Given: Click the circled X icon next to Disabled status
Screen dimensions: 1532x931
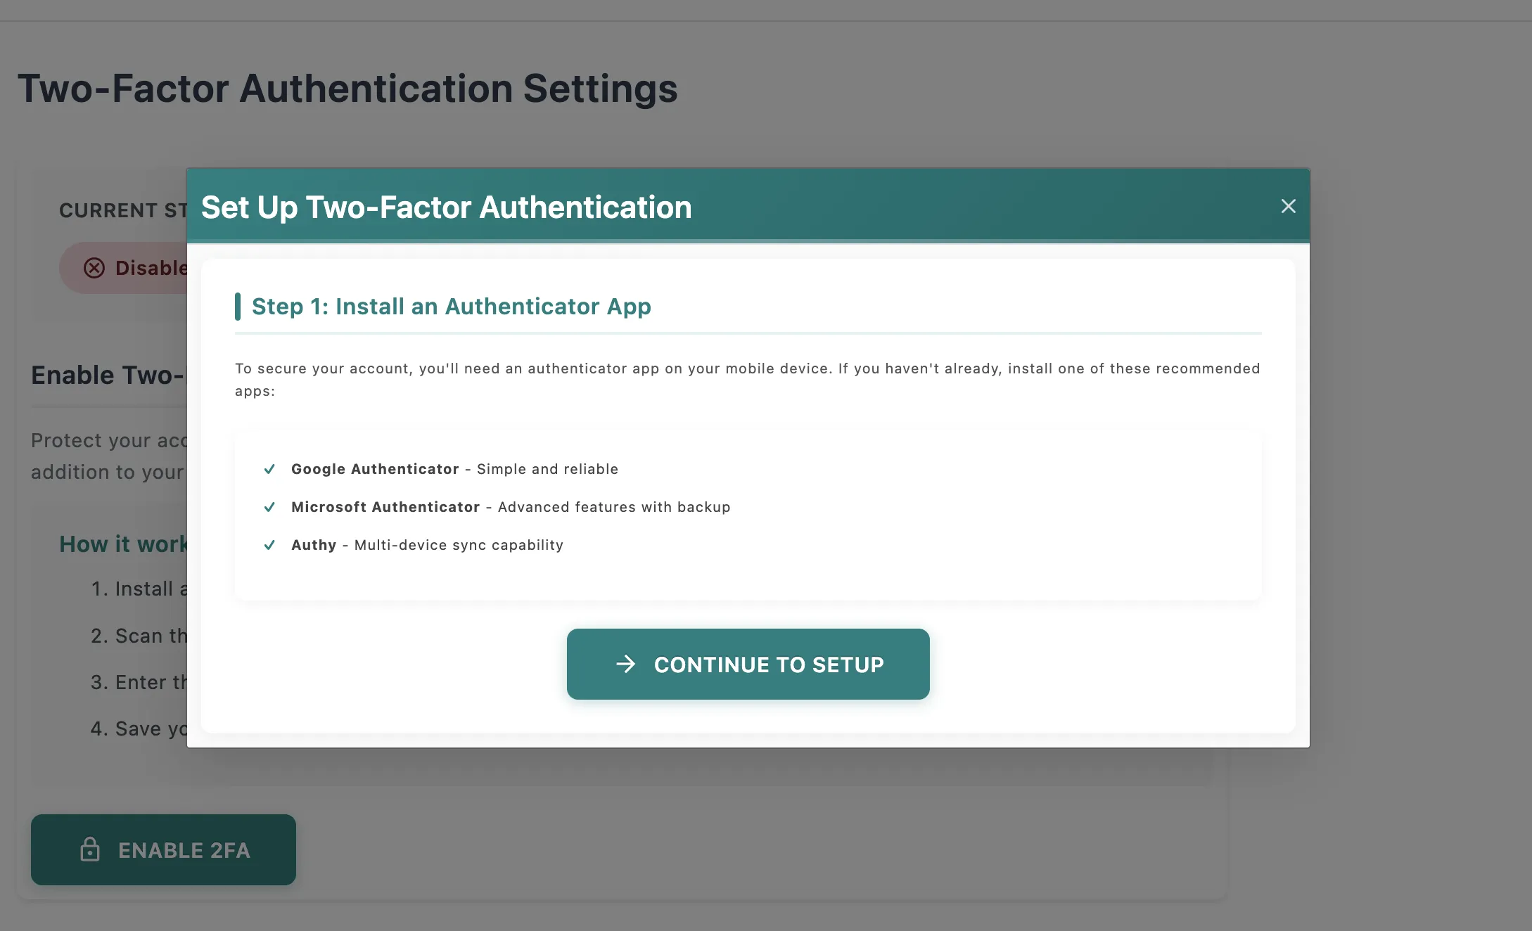Looking at the screenshot, I should coord(95,268).
